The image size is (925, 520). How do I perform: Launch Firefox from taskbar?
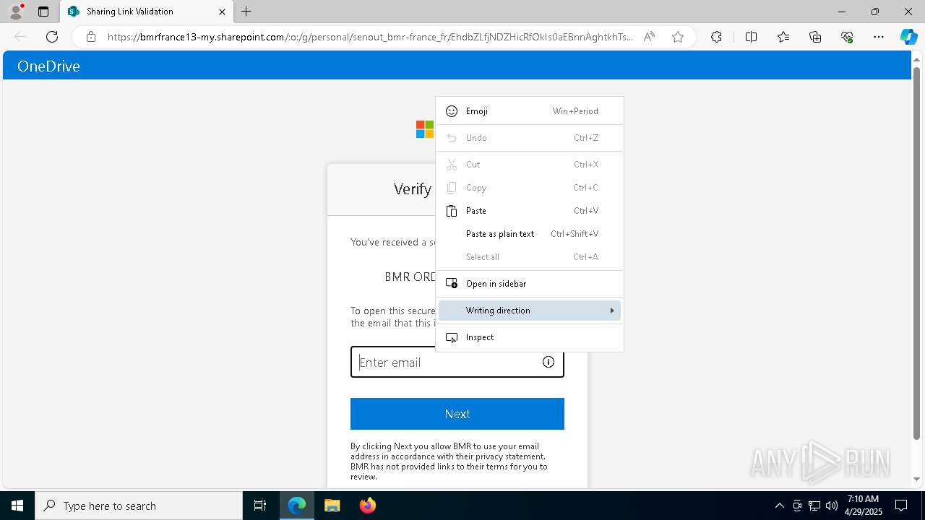pos(367,506)
